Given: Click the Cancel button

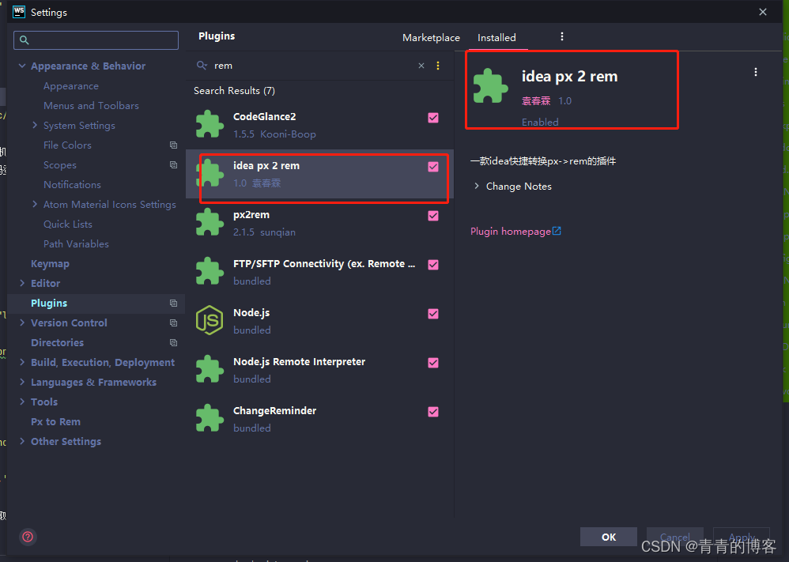Looking at the screenshot, I should (x=675, y=537).
